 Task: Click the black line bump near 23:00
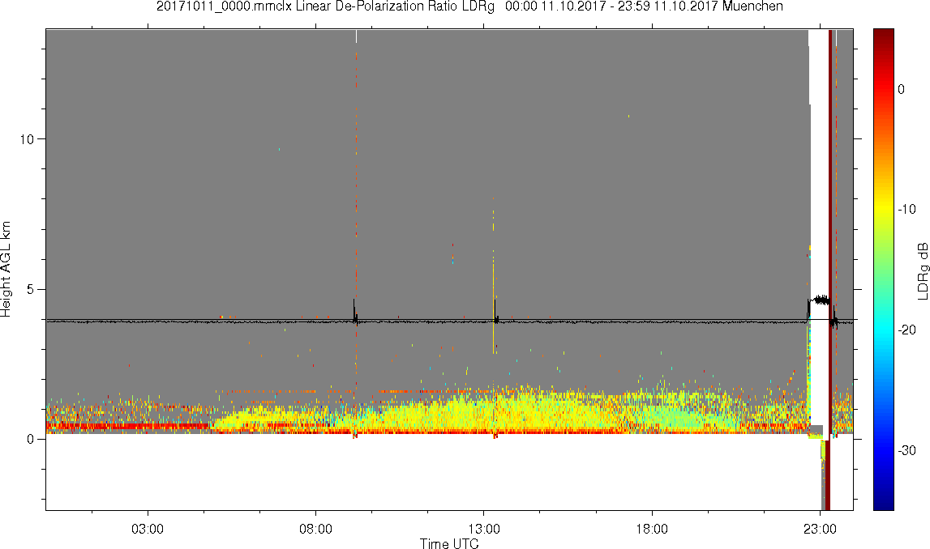click(x=821, y=300)
